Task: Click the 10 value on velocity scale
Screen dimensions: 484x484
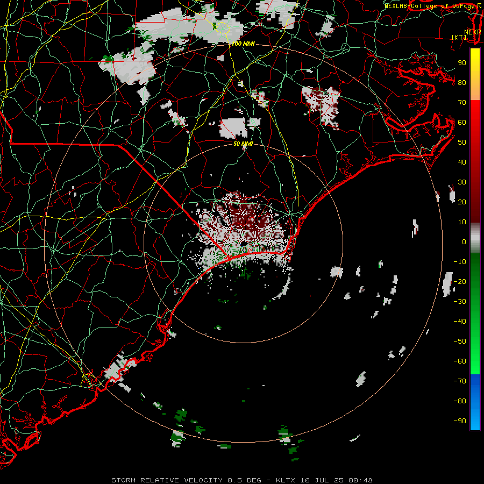Action: [x=462, y=222]
